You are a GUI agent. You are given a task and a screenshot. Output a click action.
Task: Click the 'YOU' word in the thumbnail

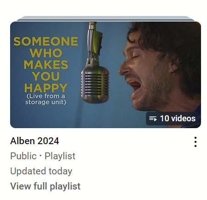(46, 76)
